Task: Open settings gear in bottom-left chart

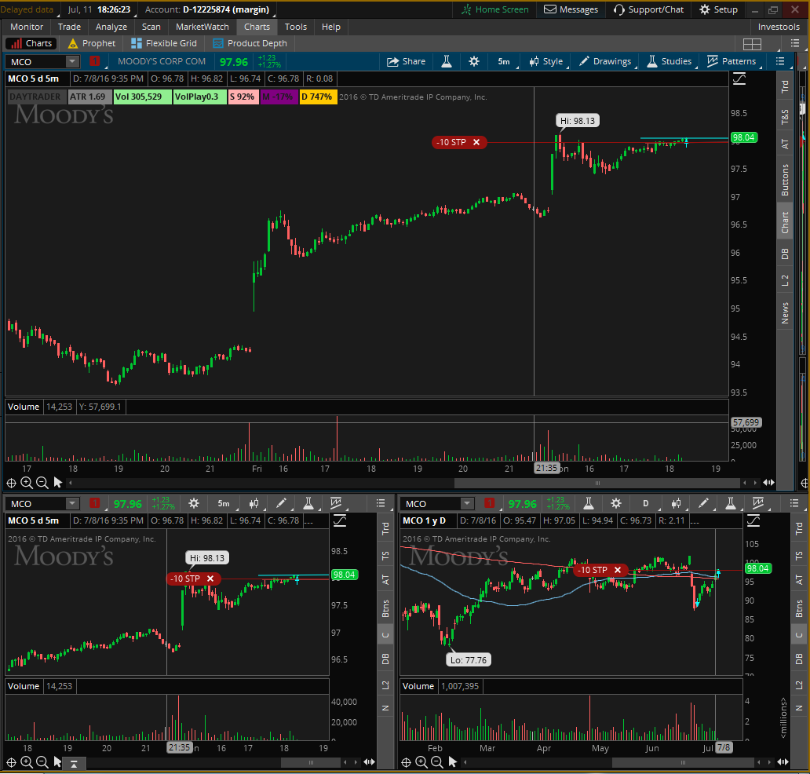Action: (194, 503)
